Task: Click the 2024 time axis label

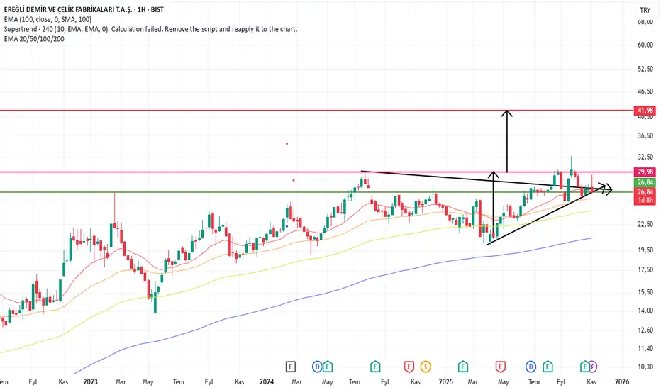Action: click(x=267, y=381)
